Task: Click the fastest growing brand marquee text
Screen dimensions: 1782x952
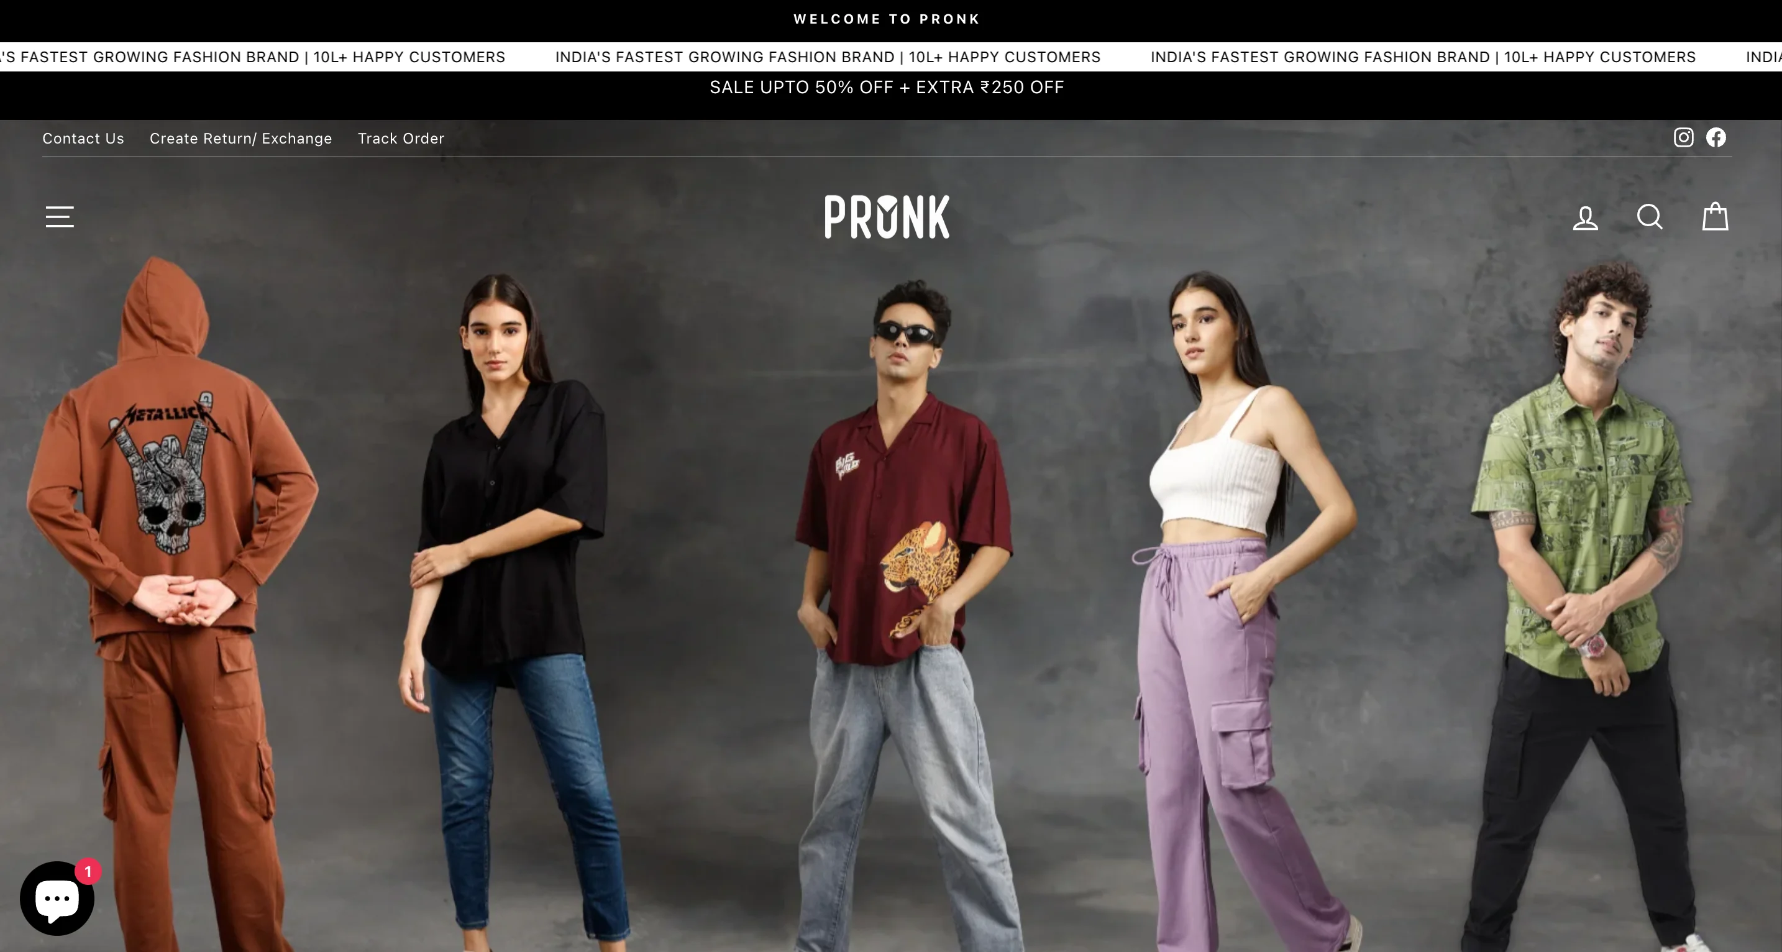Action: coord(828,57)
